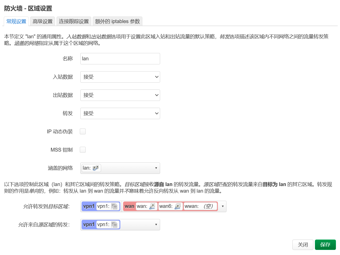Image resolution: width=340 pixels, height=255 pixels.
Task: Expand the 涵盖的网络 network selector
Action: point(120,168)
